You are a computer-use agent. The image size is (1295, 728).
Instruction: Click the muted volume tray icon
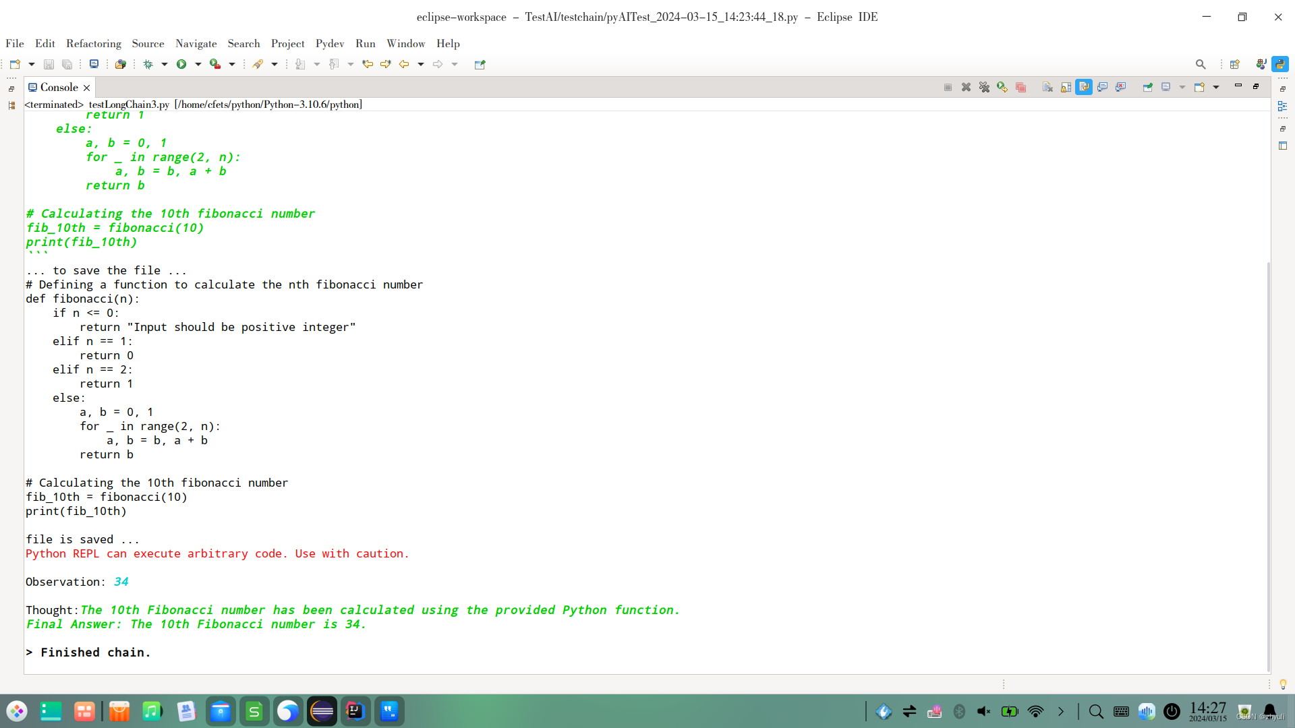[x=985, y=711]
